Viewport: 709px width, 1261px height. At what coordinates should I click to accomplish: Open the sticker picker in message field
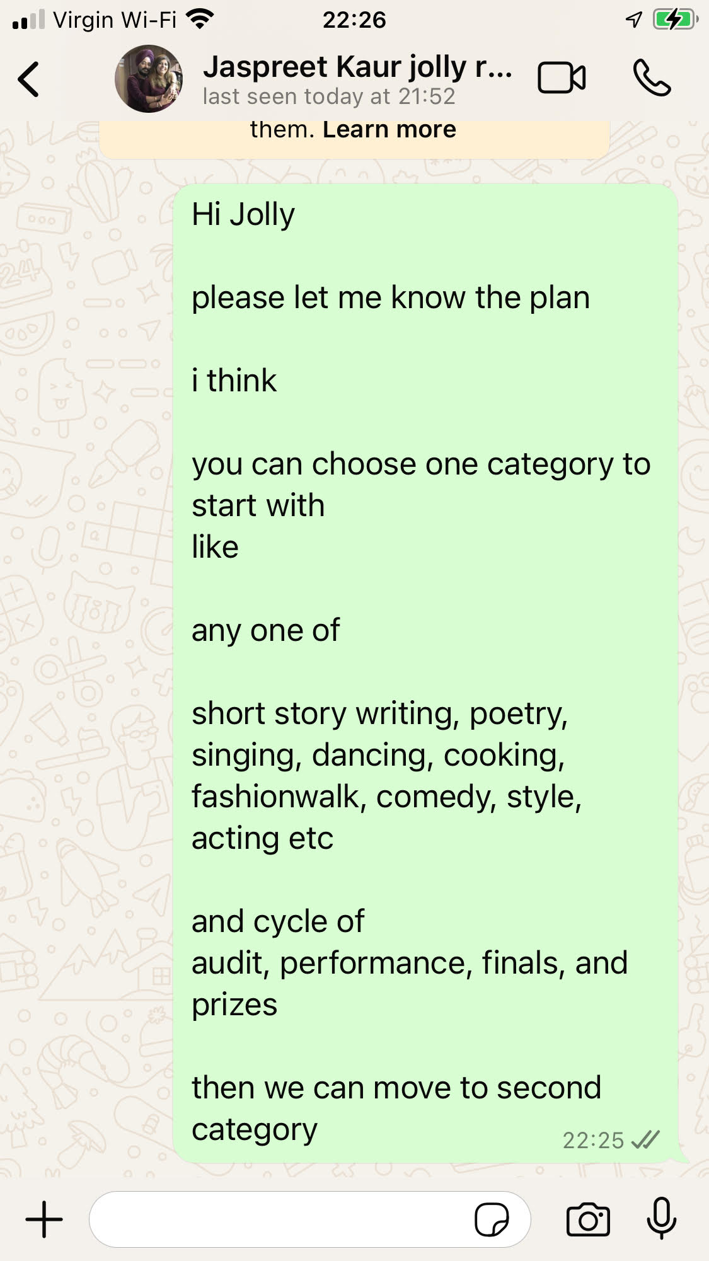pyautogui.click(x=492, y=1219)
